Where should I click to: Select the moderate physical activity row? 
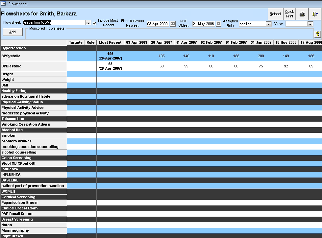pyautogui.click(x=34, y=113)
